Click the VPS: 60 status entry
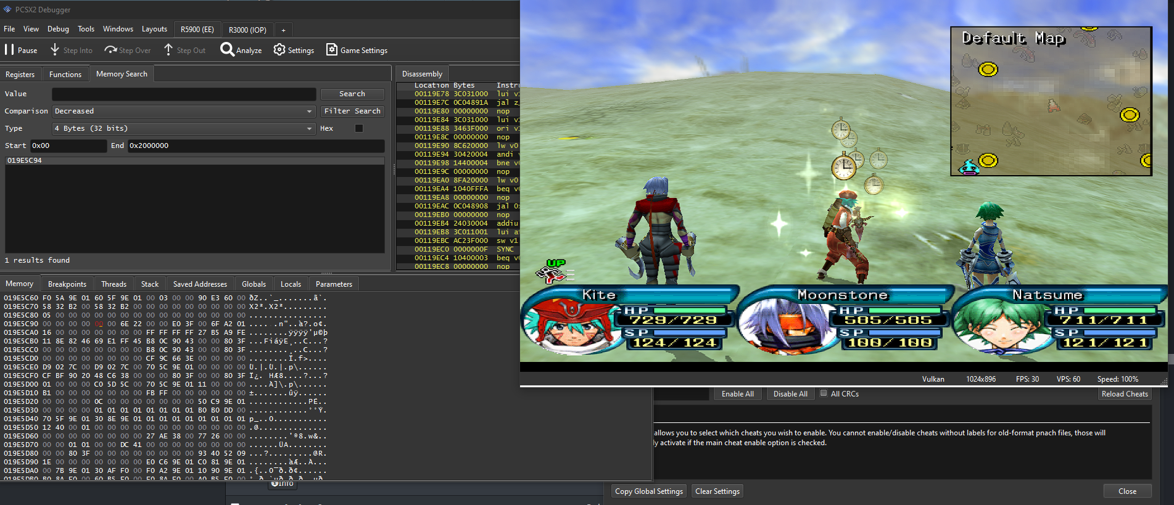 pyautogui.click(x=1069, y=379)
